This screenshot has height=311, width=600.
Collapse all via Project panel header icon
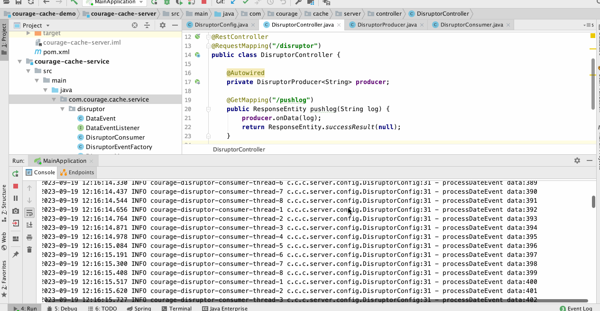(148, 25)
